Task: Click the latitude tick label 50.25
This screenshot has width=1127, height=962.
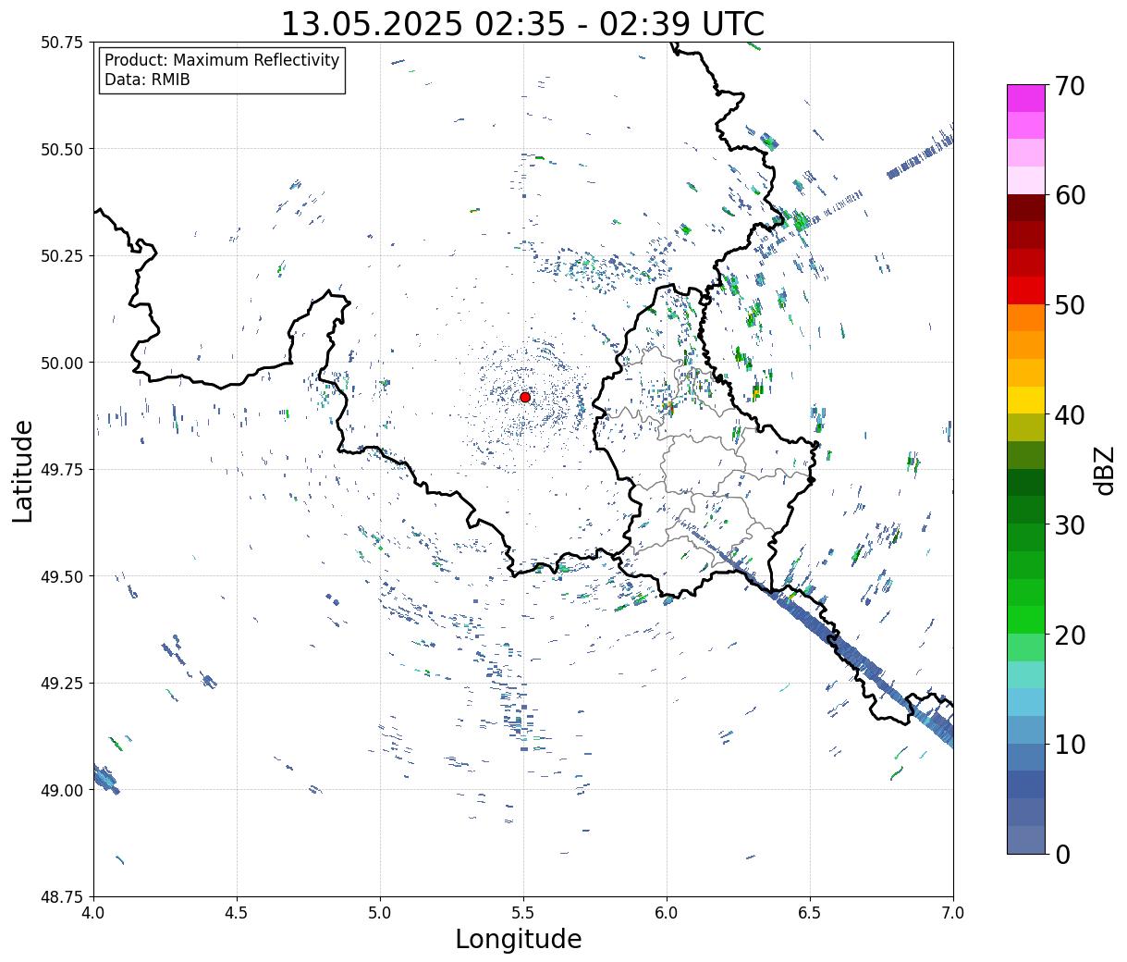Action: pos(62,256)
